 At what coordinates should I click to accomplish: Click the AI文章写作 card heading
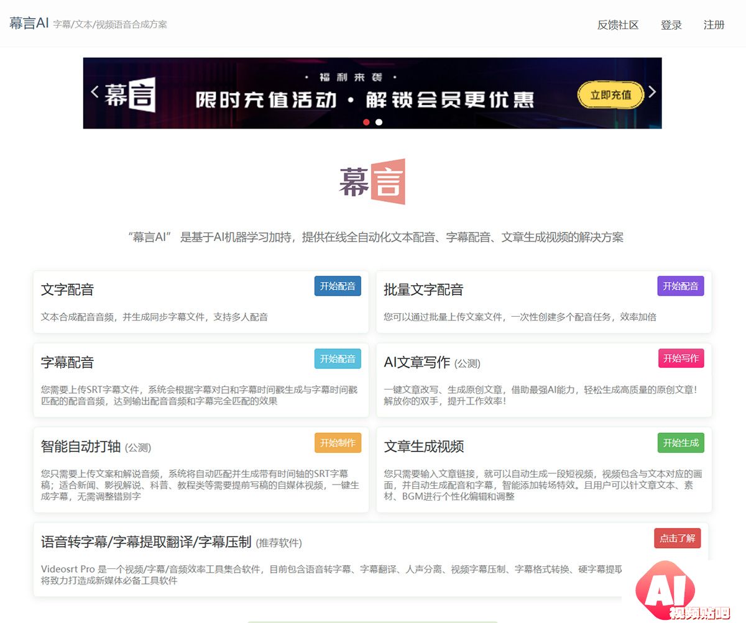coord(417,362)
